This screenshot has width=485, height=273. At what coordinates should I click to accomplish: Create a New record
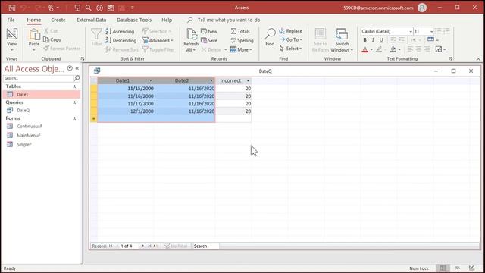coord(209,31)
